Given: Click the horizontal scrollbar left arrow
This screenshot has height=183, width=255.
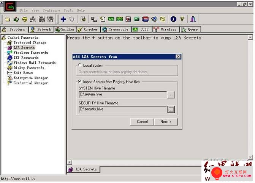Looking at the screenshot, I should click(70, 162).
